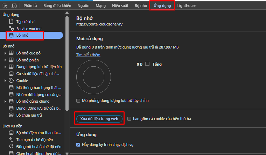
Task: Select Tìm nạp ở chế độ nền row
Action: 31,140
